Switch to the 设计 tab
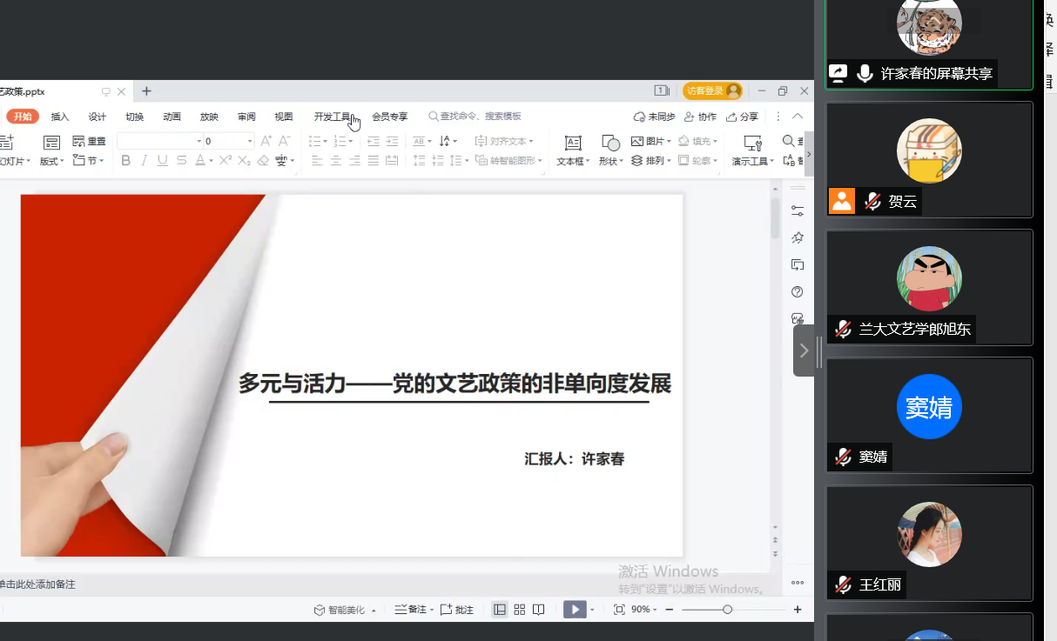The width and height of the screenshot is (1057, 641). pos(98,117)
